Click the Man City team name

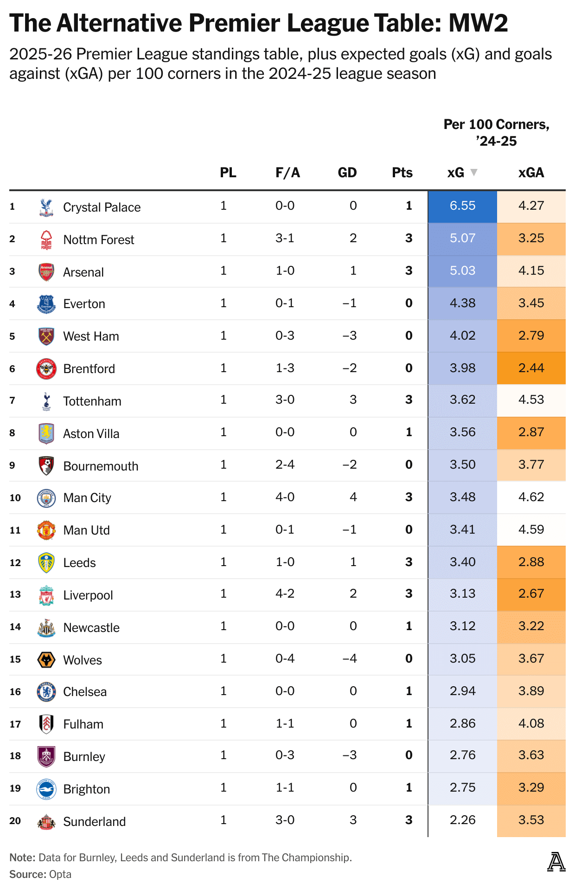[x=87, y=498]
